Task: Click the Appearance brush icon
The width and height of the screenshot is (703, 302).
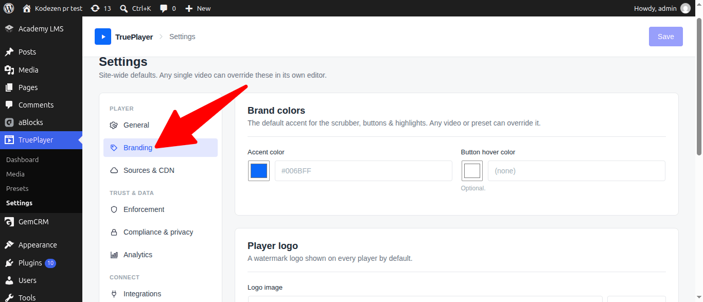Action: click(9, 245)
